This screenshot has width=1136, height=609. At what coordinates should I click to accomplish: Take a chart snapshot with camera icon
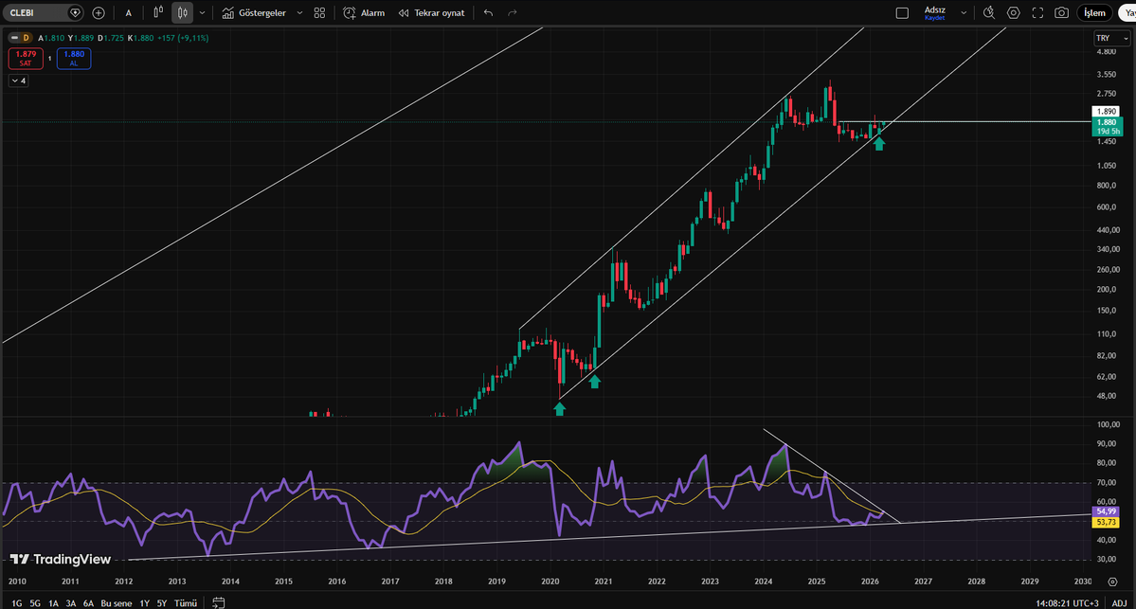[1061, 13]
